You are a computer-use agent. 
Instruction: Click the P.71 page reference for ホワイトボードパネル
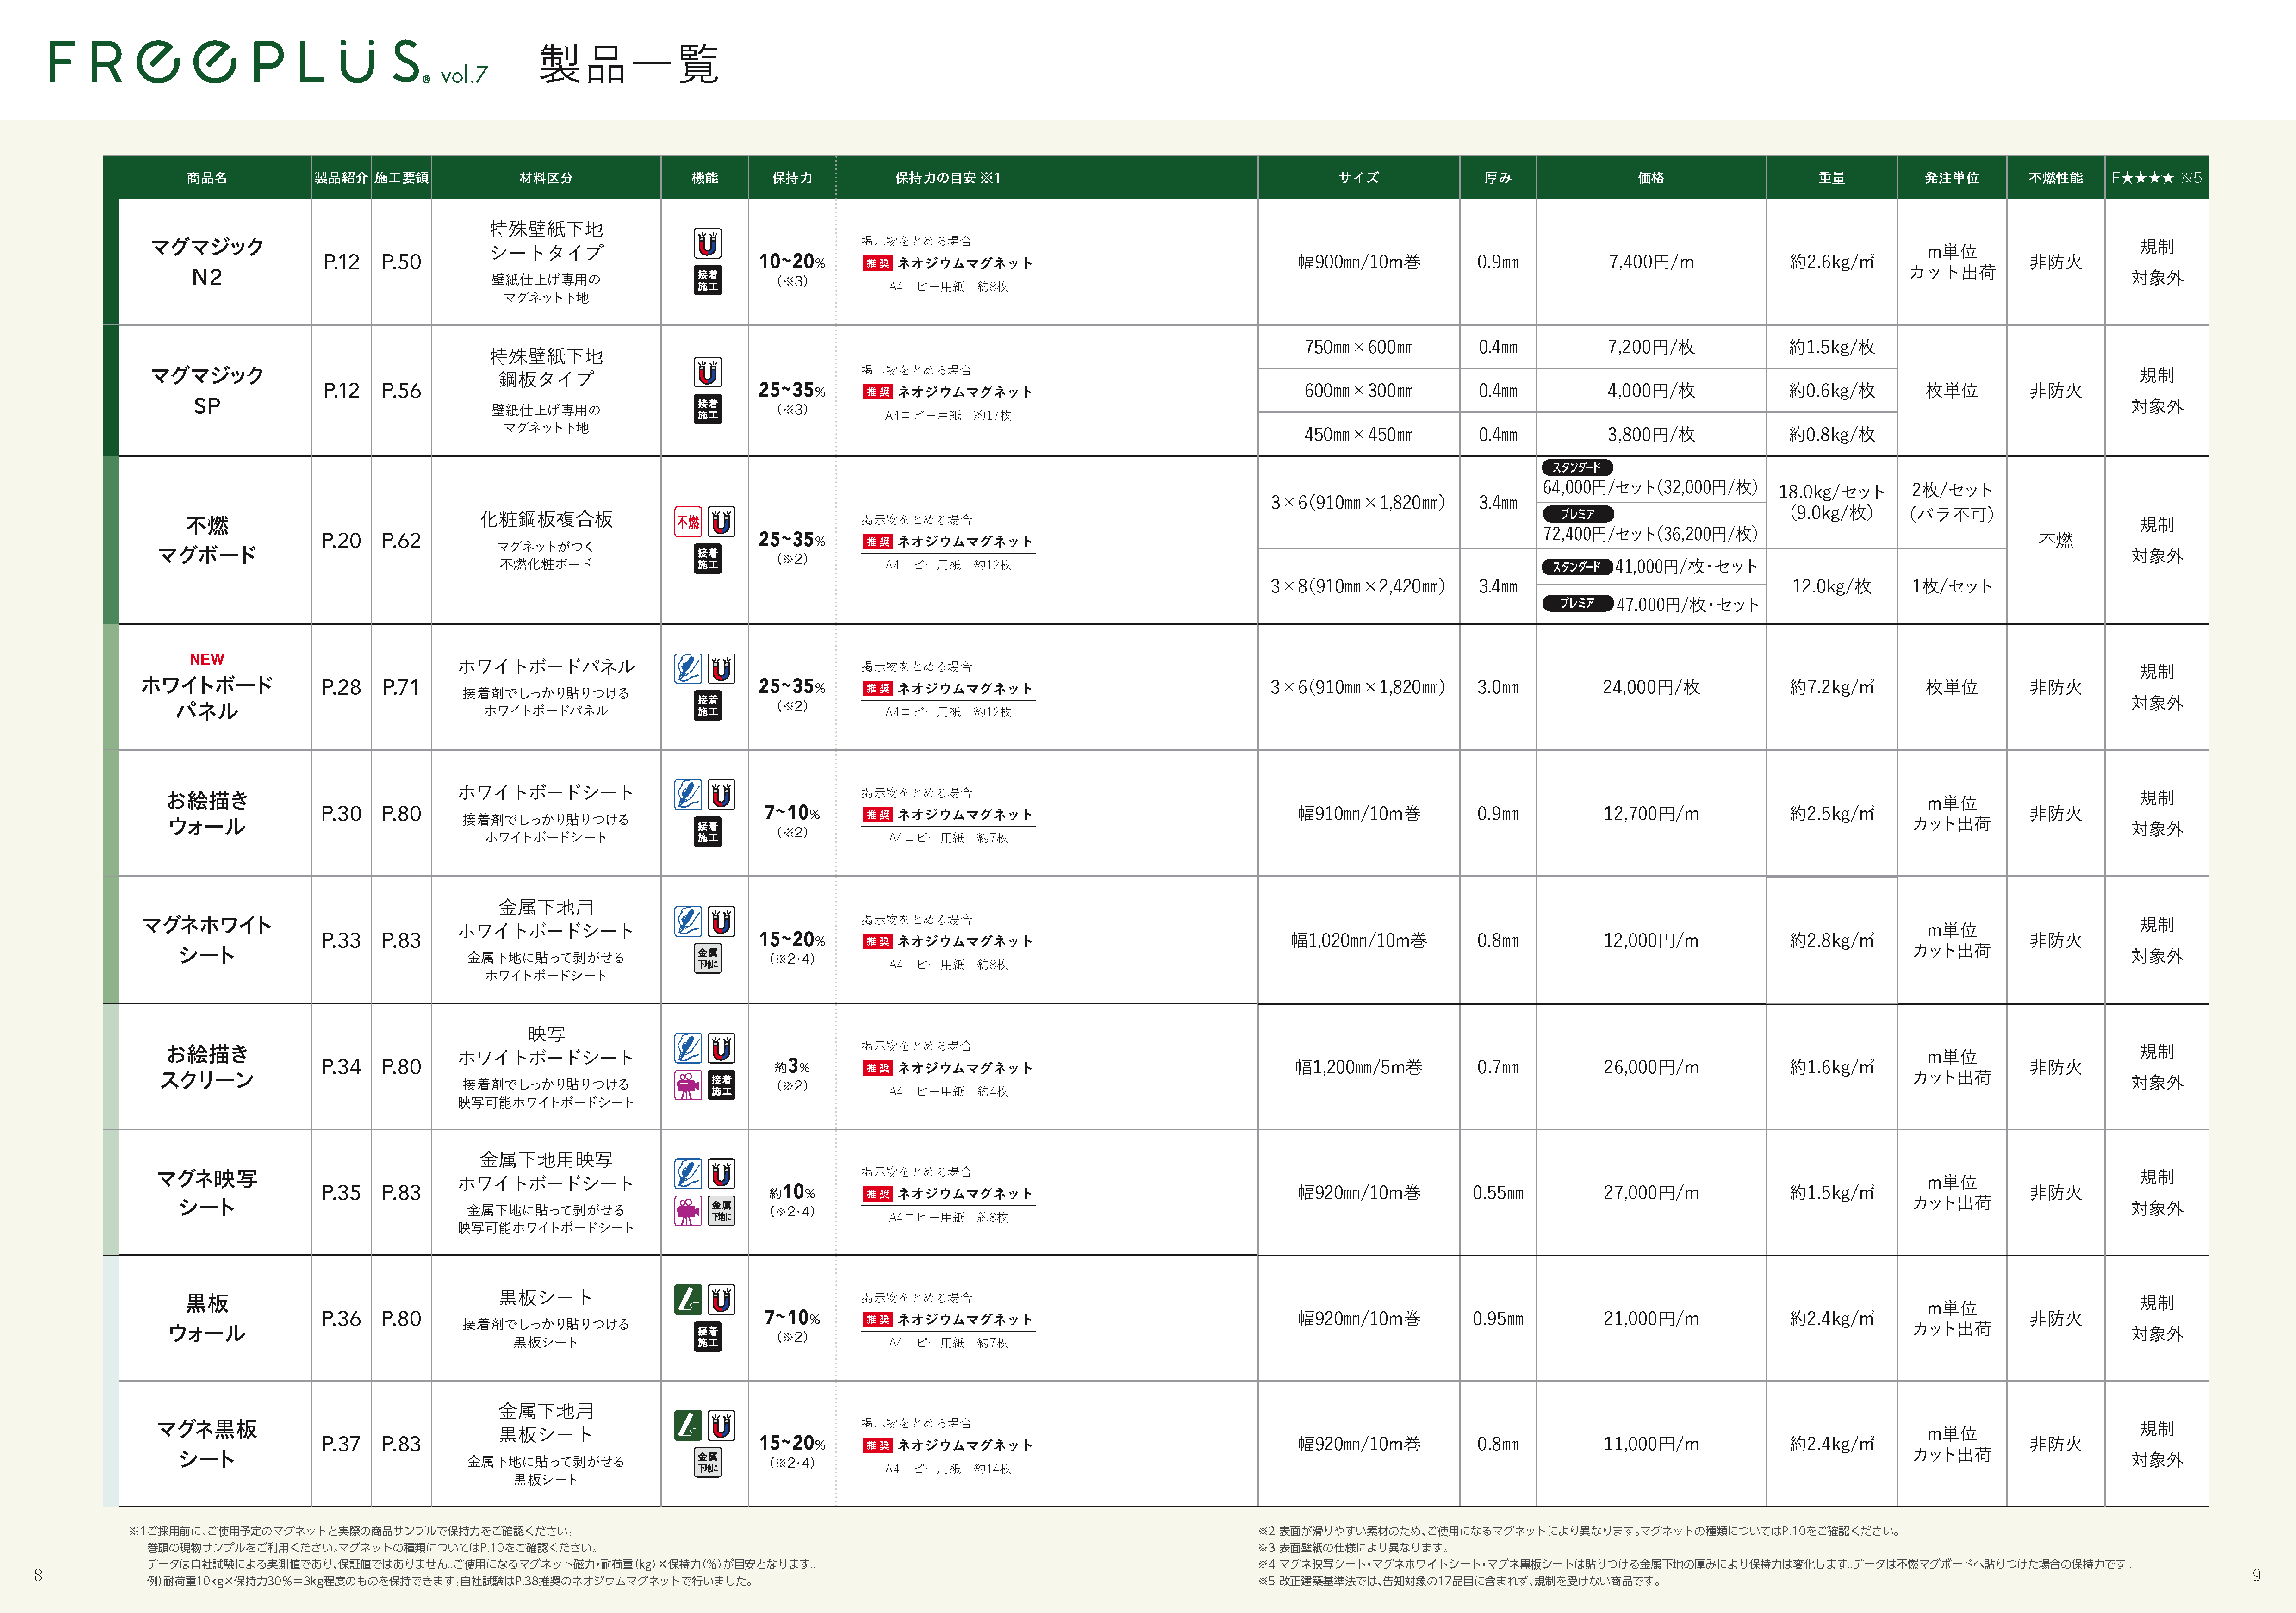[401, 688]
